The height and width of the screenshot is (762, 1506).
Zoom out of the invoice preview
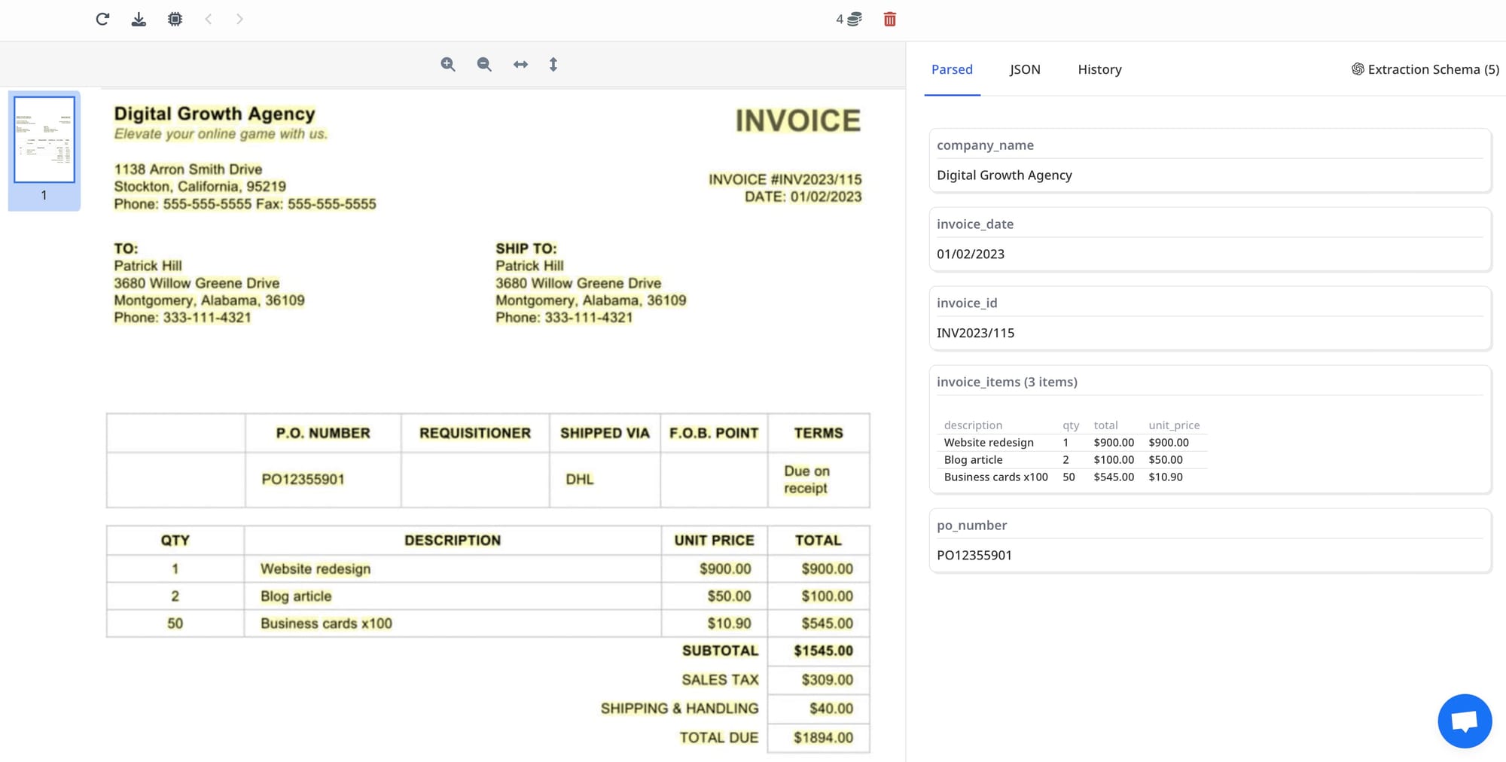click(484, 65)
